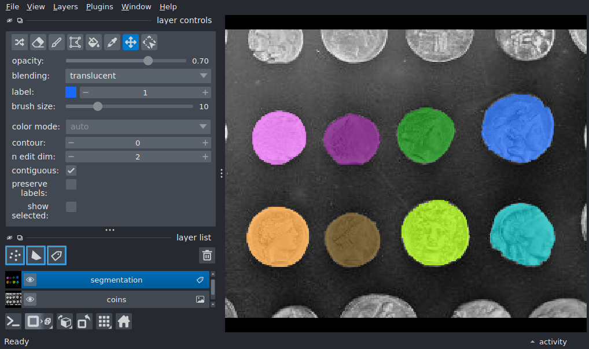589x349 pixels.
Task: Toggle the contiguous checkbox
Action: [71, 170]
